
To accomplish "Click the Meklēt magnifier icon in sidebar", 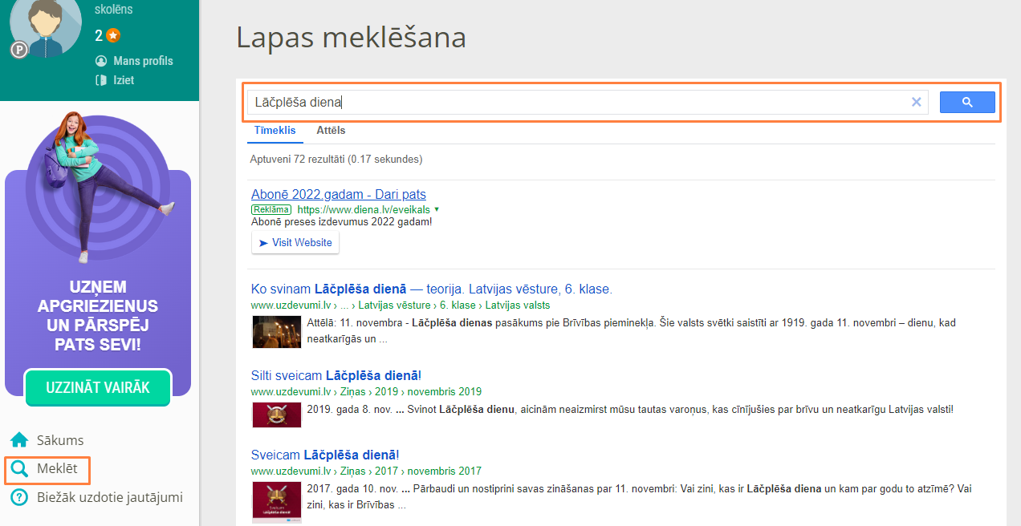I will (x=19, y=469).
